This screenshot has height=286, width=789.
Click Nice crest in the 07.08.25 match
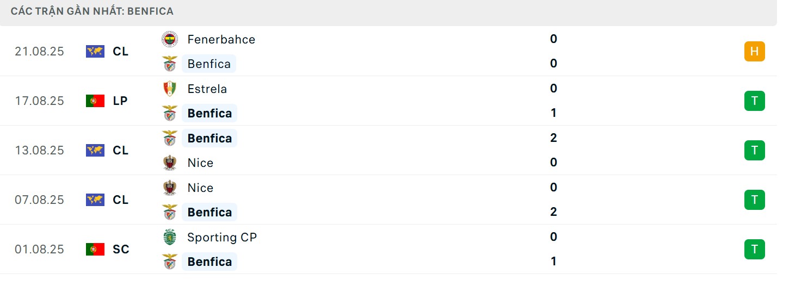[170, 188]
